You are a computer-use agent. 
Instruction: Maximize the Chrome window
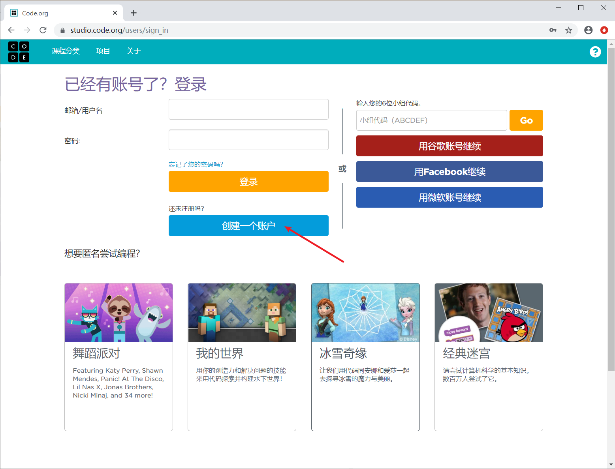pyautogui.click(x=581, y=8)
